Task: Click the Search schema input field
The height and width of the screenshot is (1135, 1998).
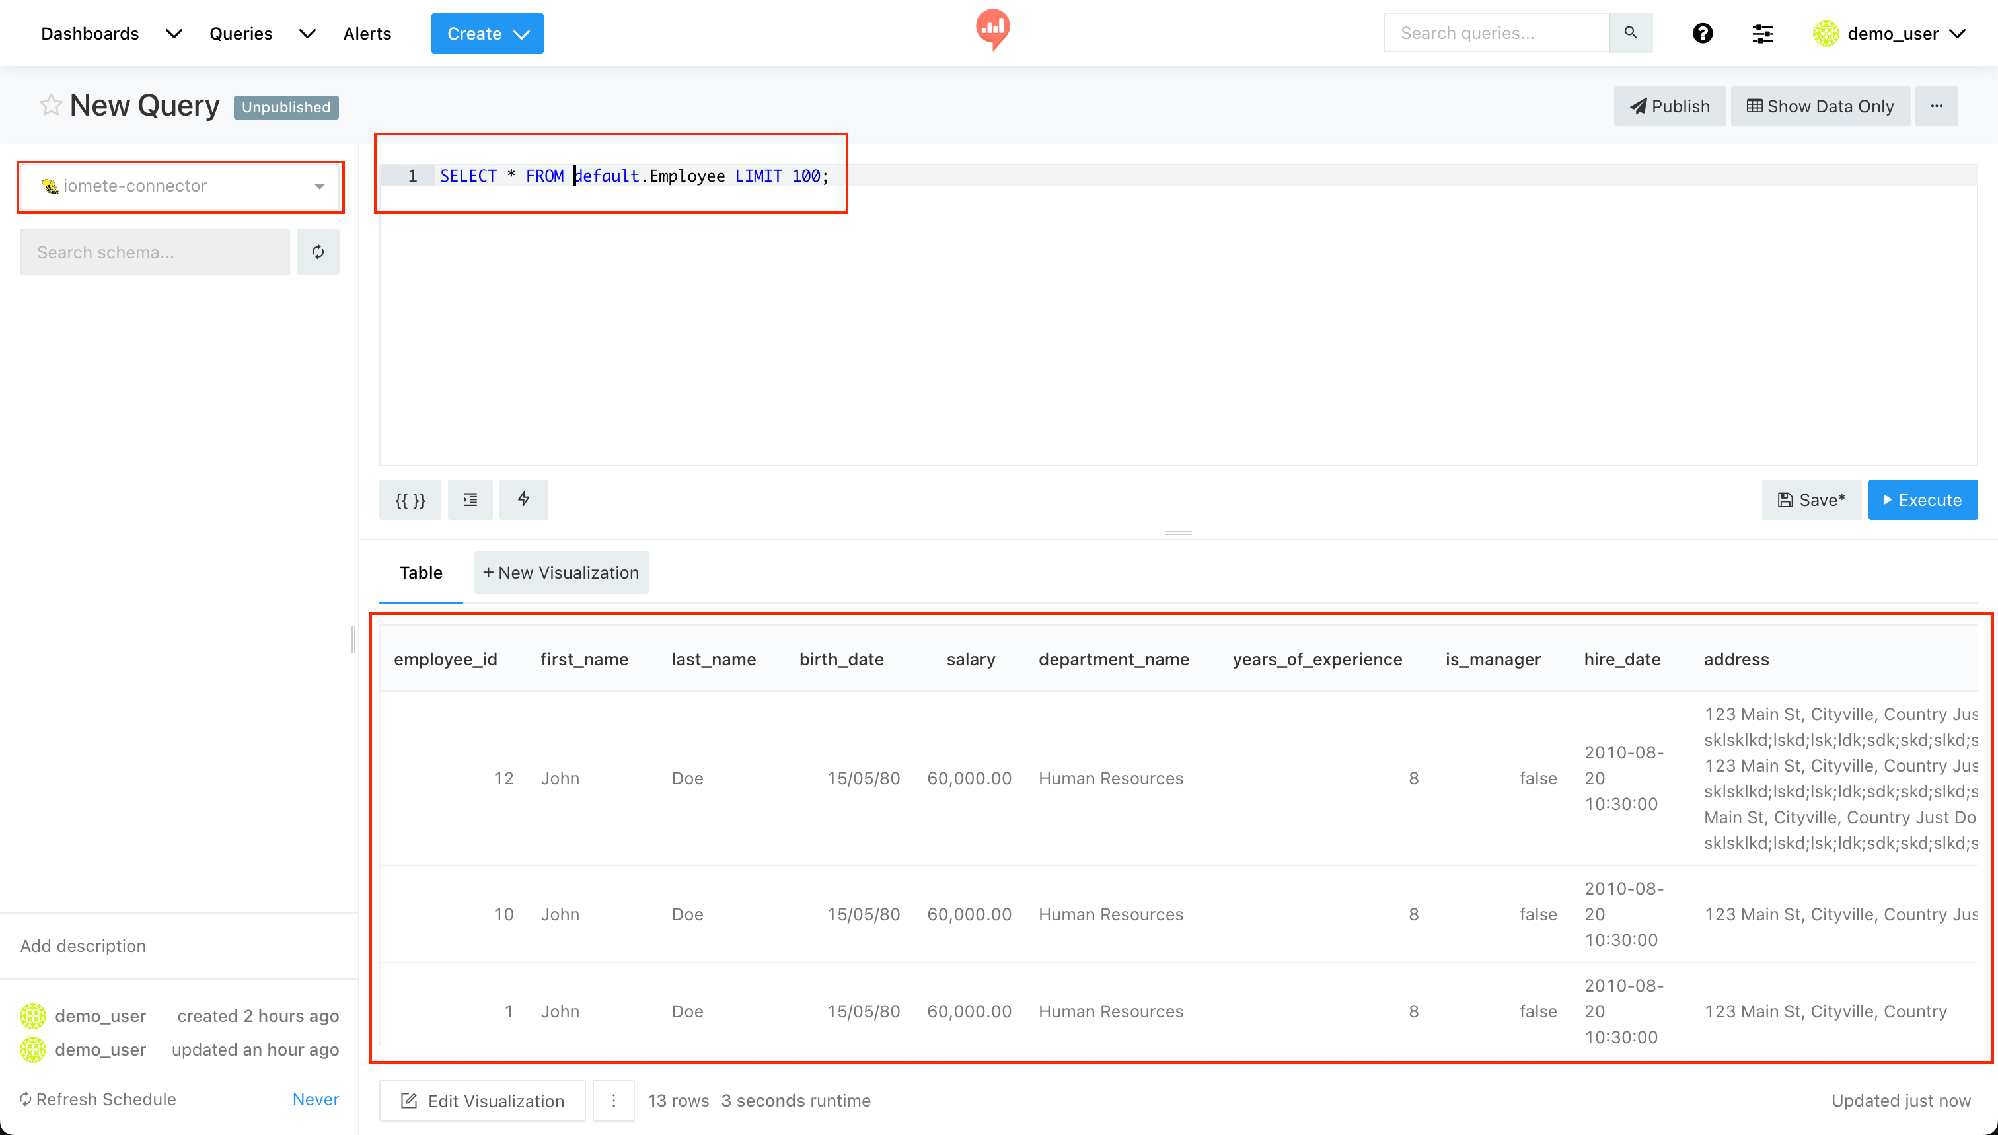Action: 155,252
